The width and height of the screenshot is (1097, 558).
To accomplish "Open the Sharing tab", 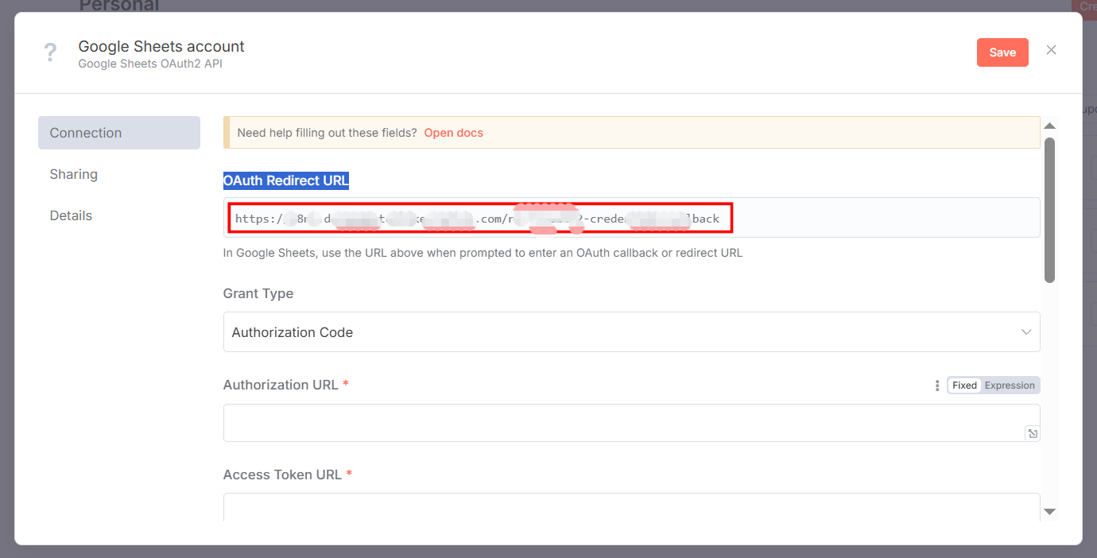I will [73, 173].
